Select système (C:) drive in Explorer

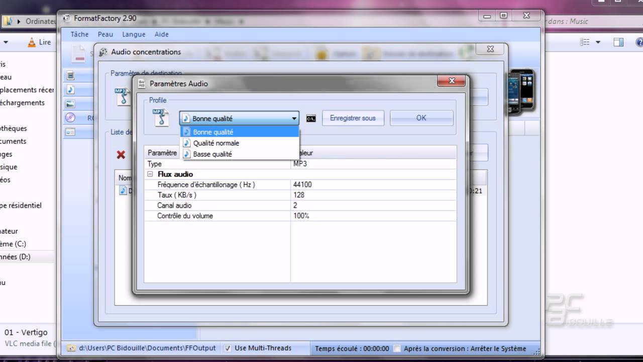tap(14, 244)
